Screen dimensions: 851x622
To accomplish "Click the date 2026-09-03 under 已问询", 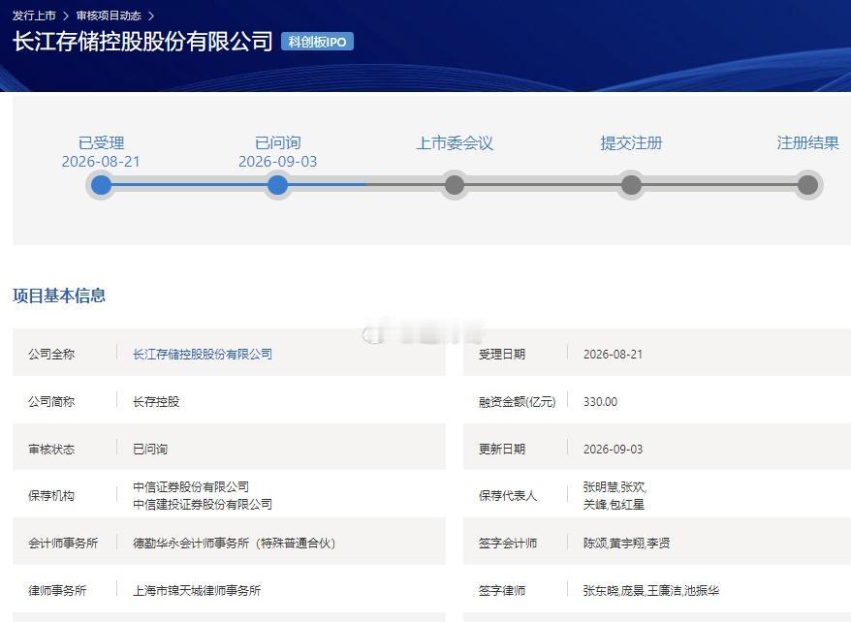I will click(x=277, y=162).
